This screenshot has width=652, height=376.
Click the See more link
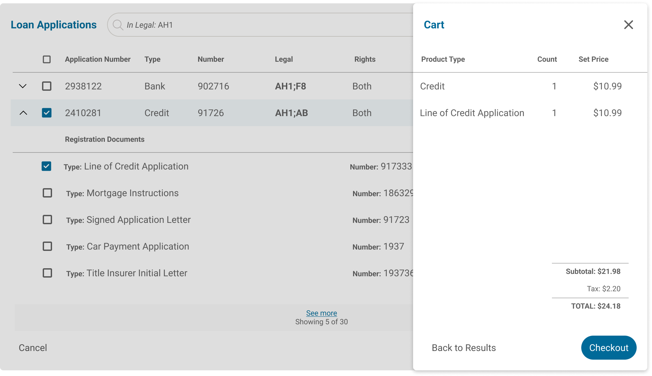click(321, 313)
